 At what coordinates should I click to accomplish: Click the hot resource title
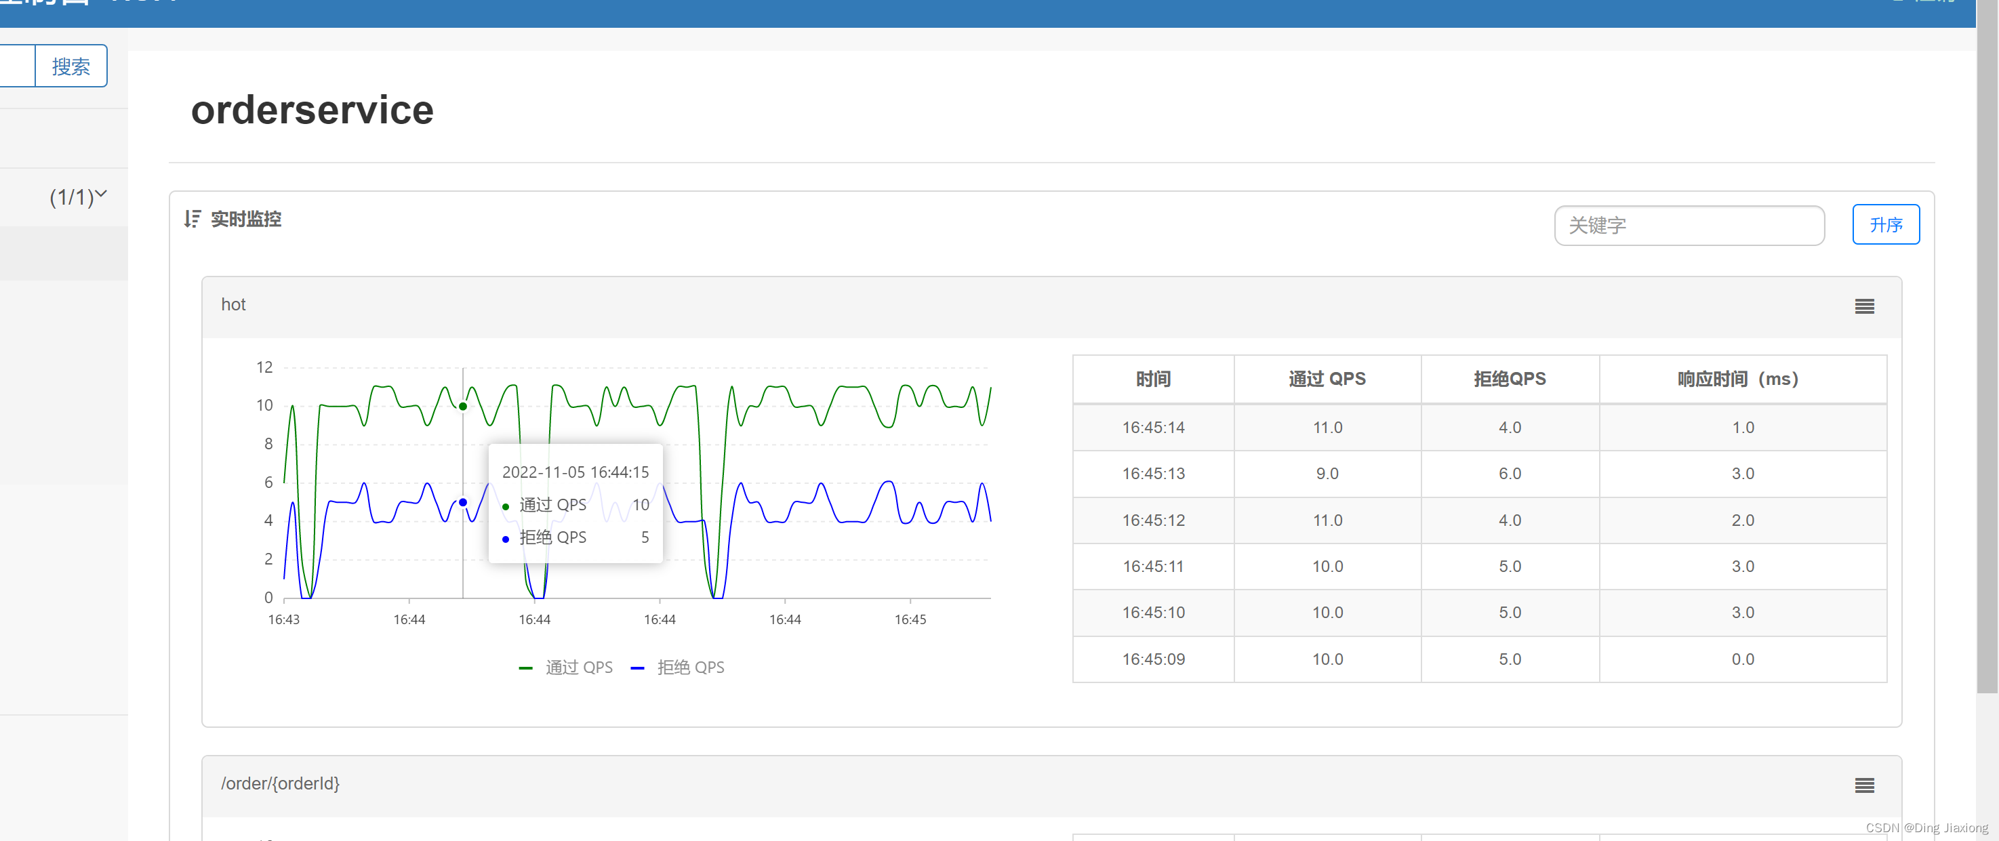[233, 304]
